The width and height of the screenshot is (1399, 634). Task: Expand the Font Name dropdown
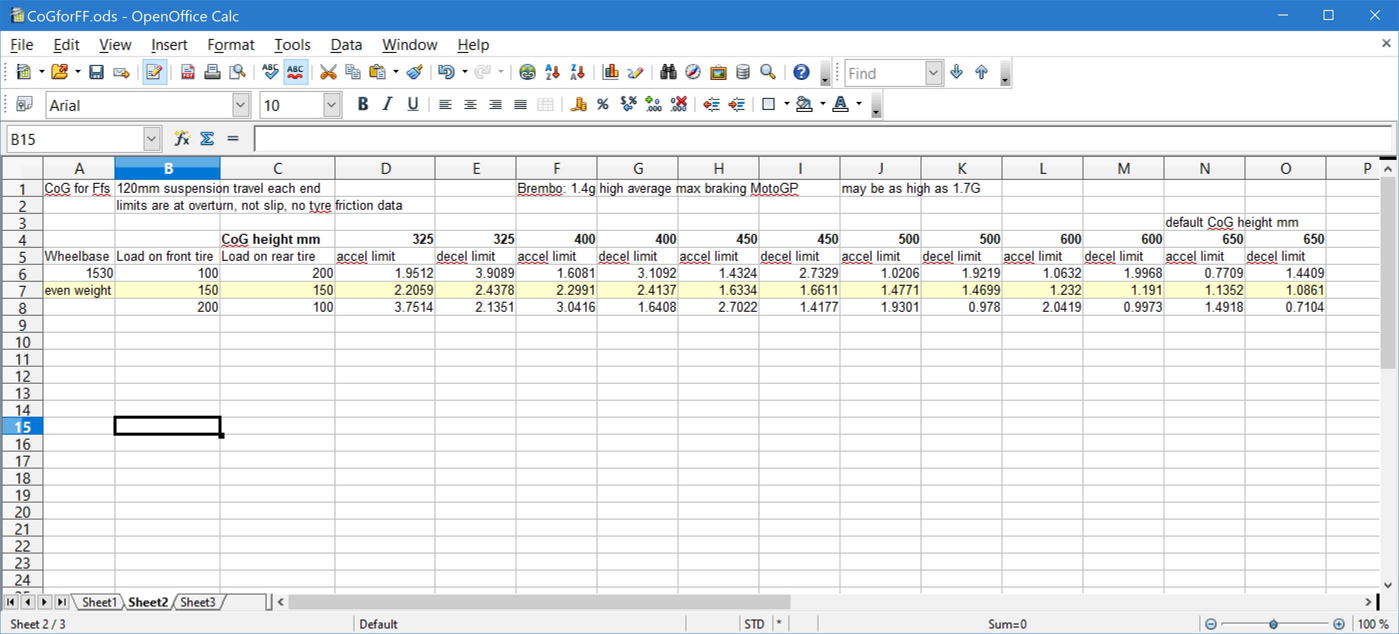240,105
